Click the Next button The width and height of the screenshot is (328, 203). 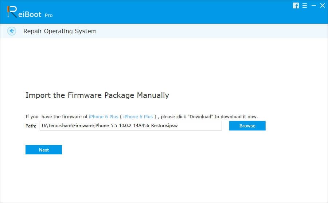click(44, 150)
